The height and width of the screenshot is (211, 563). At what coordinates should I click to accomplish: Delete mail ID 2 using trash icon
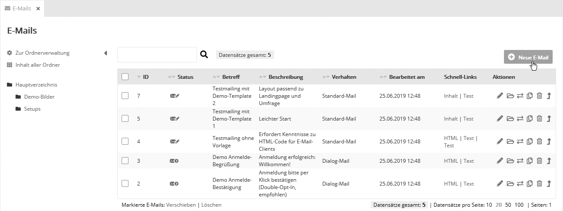coord(539,183)
